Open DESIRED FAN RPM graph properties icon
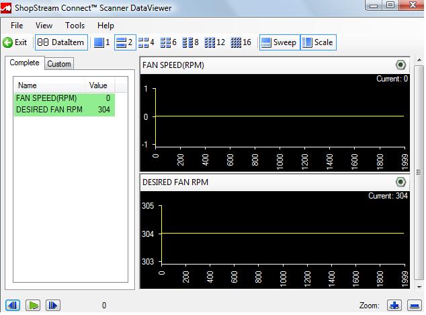Screen dimensions: 426x315 [x=400, y=182]
